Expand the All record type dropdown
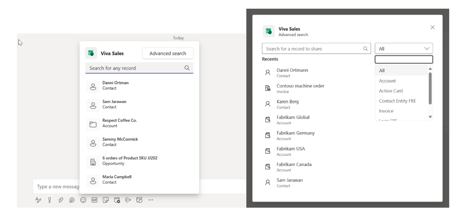Screen dimensions: 470x212 (404, 48)
